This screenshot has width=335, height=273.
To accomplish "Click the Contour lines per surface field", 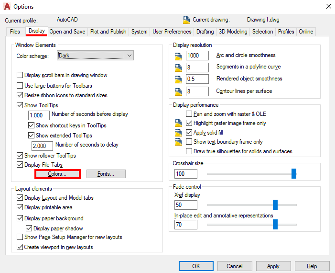I will pyautogui.click(x=197, y=91).
